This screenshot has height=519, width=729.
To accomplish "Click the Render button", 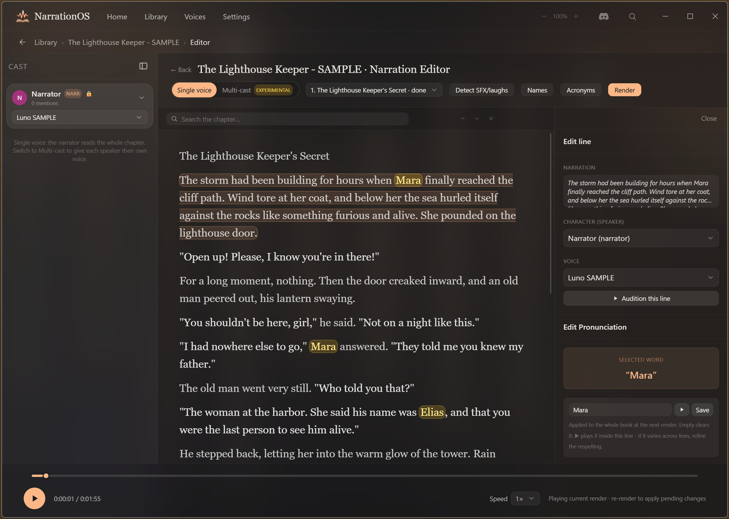I will point(625,90).
